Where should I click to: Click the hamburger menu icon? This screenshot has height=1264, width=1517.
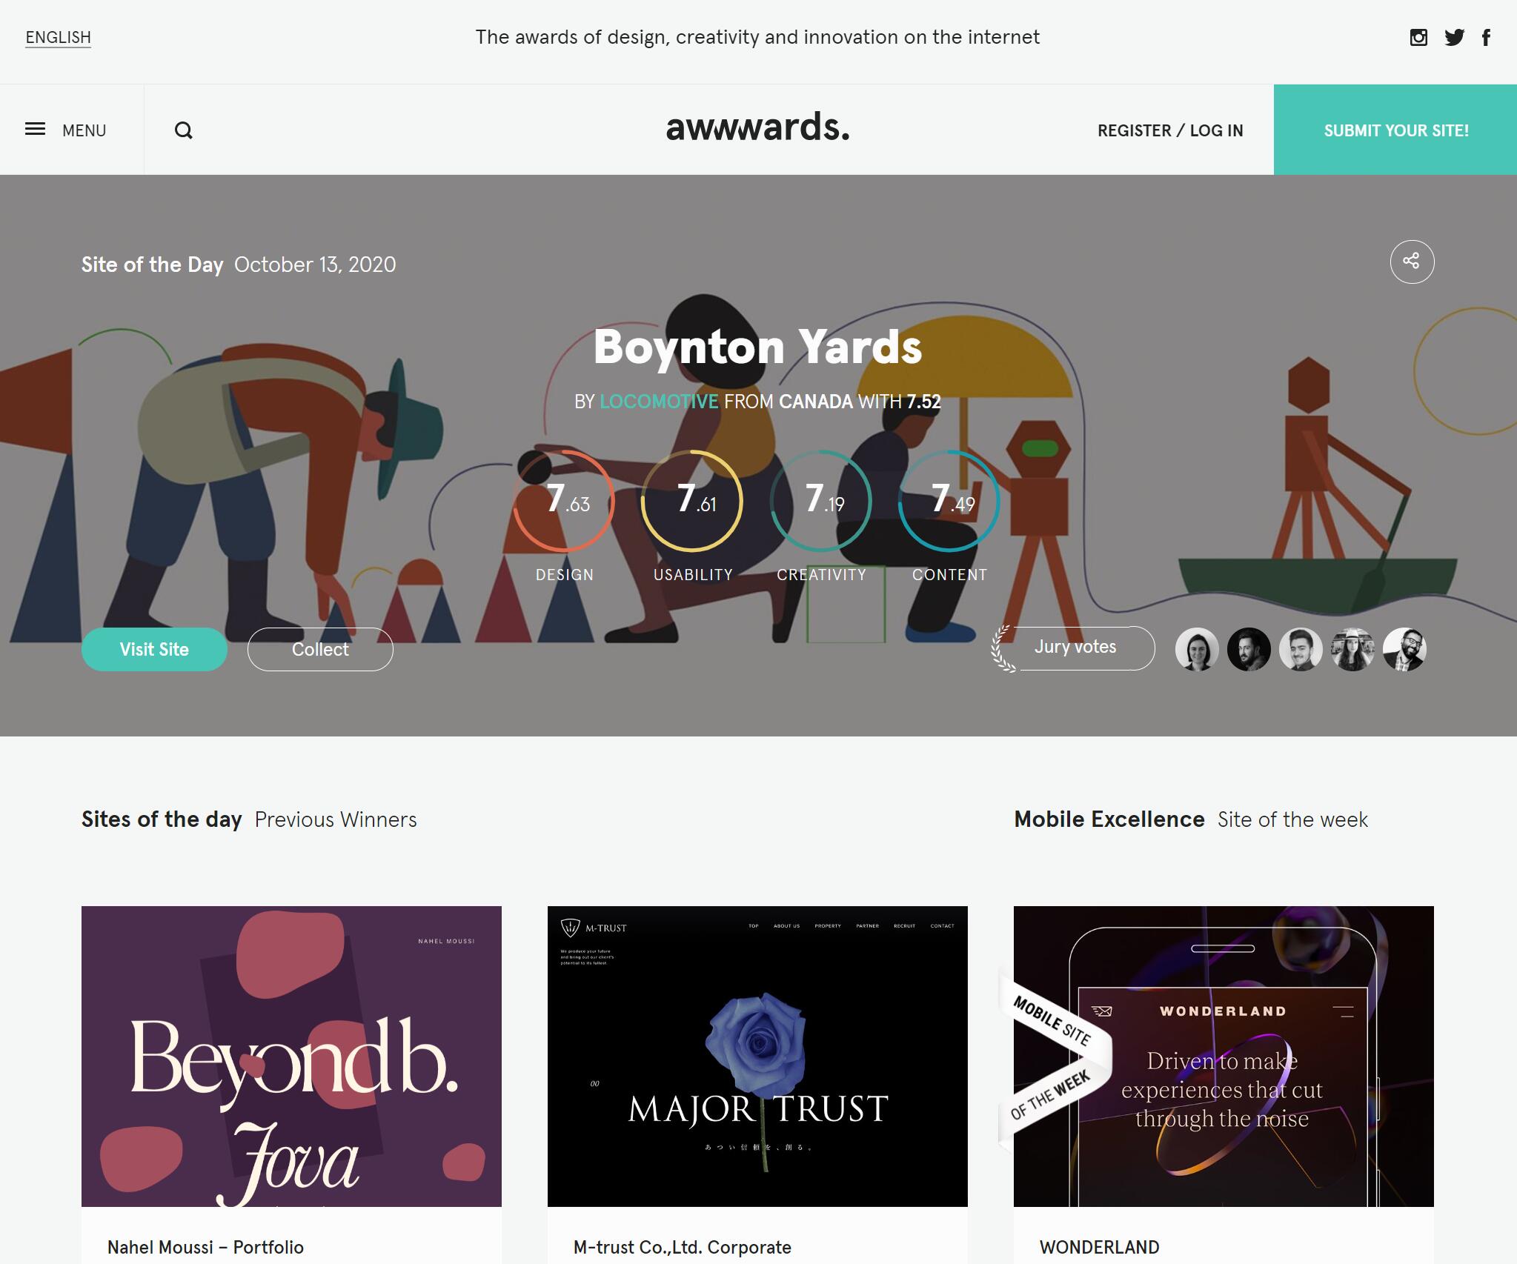(x=36, y=128)
